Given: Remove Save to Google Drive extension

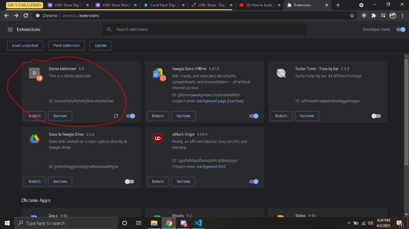Looking at the screenshot, I should pyautogui.click(x=60, y=181).
